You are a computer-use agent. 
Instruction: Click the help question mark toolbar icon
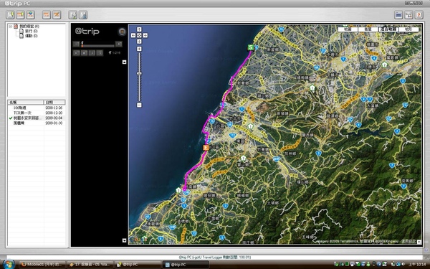tap(419, 14)
